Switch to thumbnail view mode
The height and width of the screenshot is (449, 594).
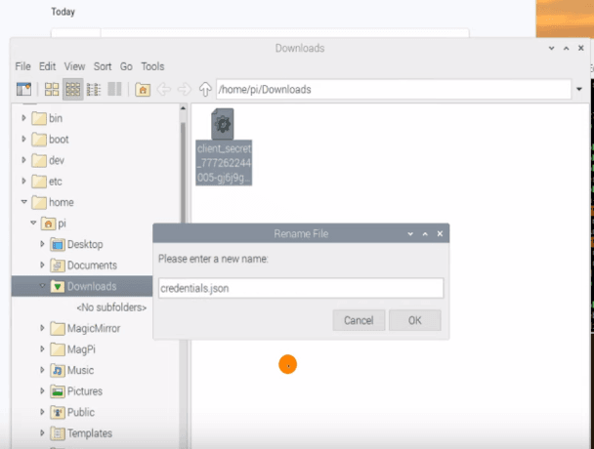pyautogui.click(x=72, y=90)
